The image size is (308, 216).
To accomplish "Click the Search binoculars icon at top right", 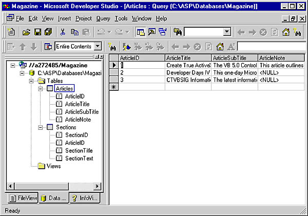I will [297, 32].
